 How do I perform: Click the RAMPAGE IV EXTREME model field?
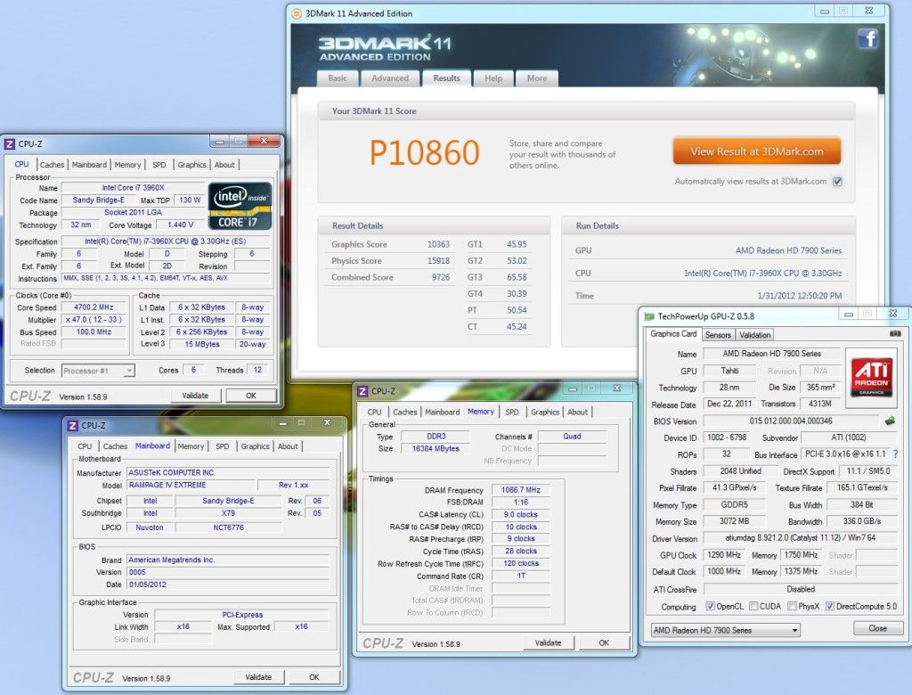click(x=191, y=485)
